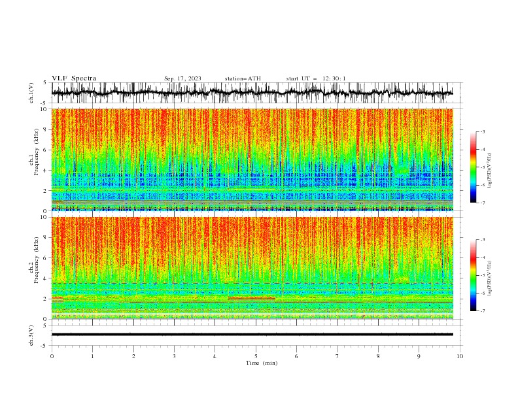This screenshot has height=400, width=518.
Task: Click the "-6" tick on ch.2 colorbar
Action: pyautogui.click(x=482, y=293)
